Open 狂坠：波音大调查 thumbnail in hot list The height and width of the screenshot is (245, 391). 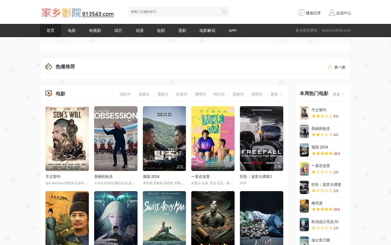point(304,187)
